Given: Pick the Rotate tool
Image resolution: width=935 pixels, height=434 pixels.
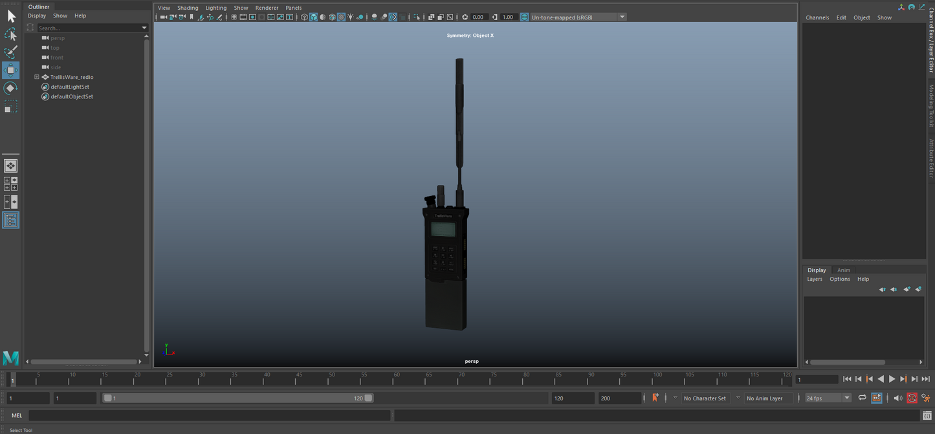Looking at the screenshot, I should tap(10, 88).
